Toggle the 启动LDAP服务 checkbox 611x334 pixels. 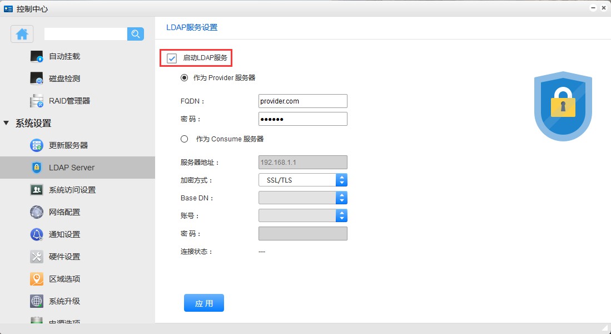172,58
